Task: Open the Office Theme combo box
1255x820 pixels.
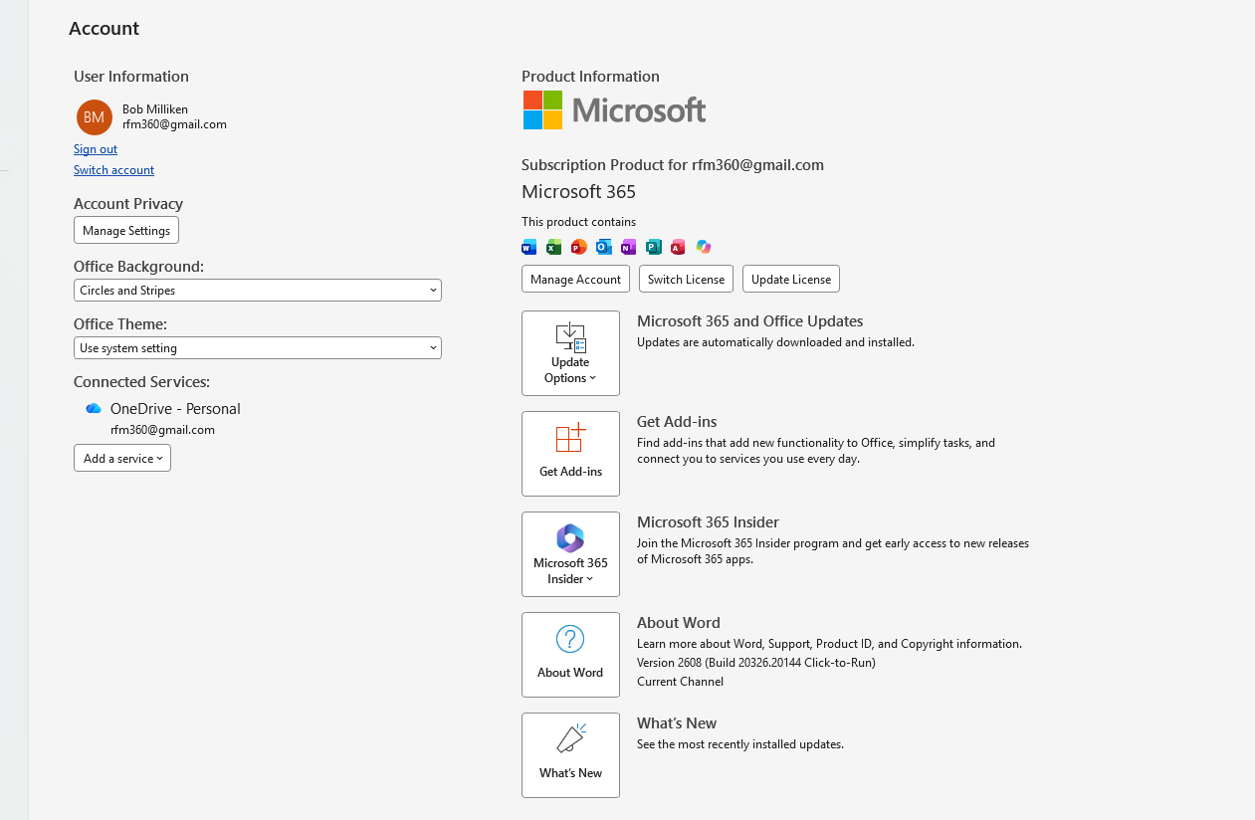Action: pos(258,348)
